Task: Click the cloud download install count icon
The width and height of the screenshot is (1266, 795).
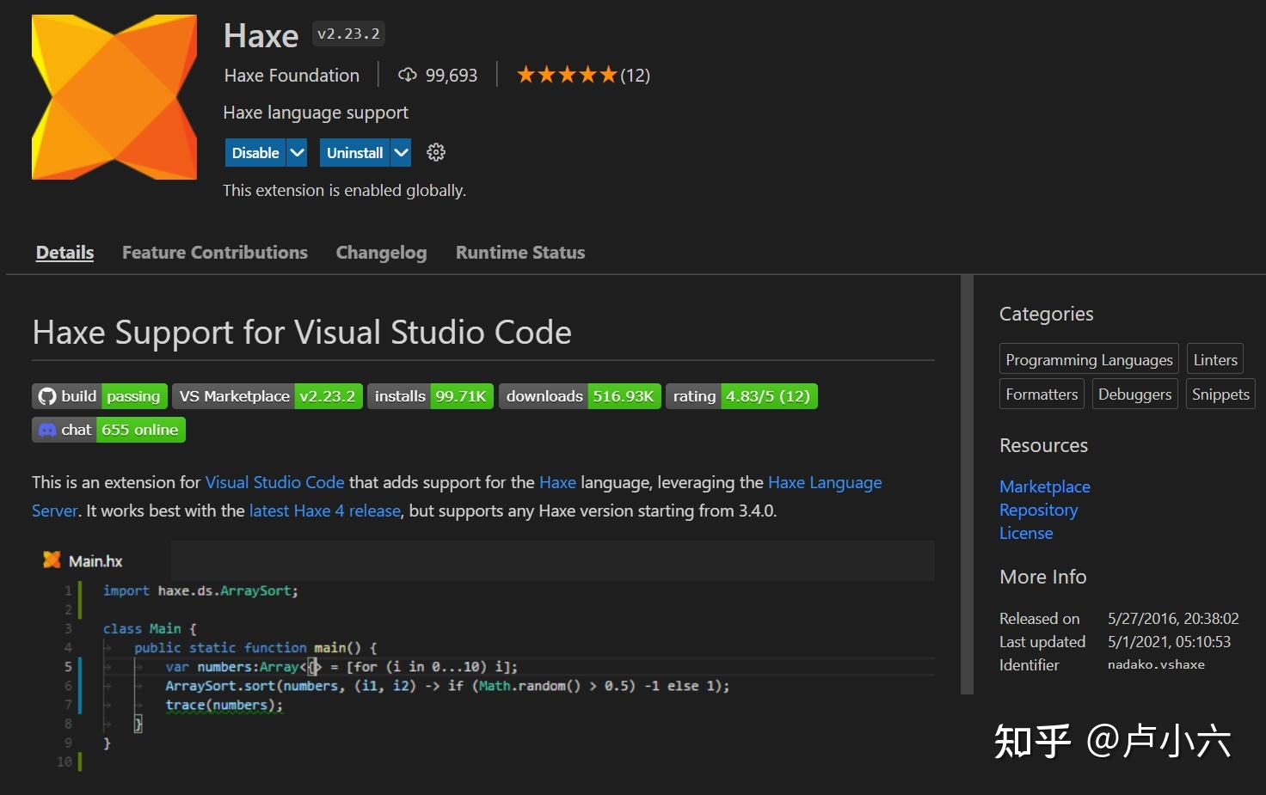Action: (x=408, y=76)
